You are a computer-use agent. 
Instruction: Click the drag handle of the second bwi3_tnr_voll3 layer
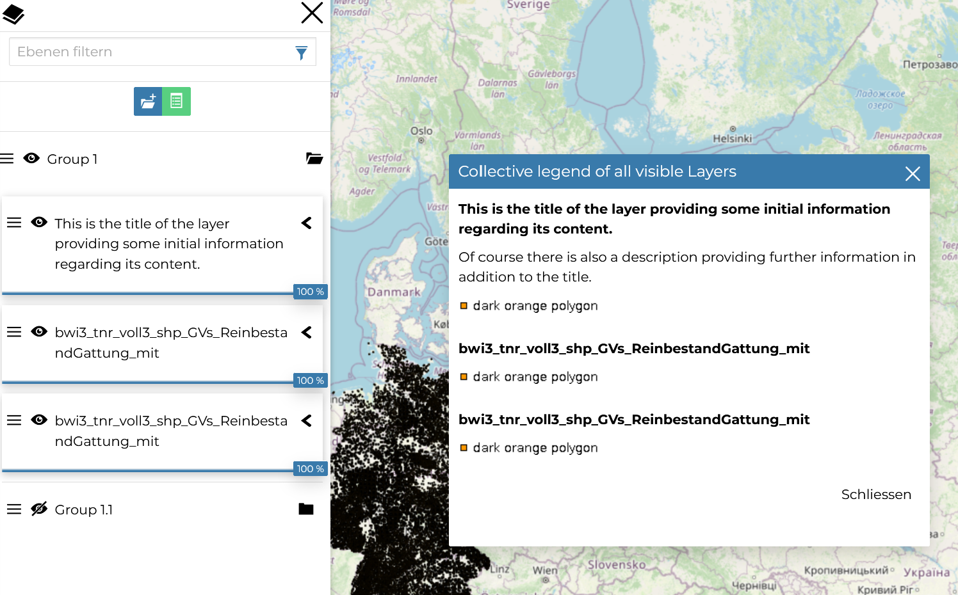(14, 420)
